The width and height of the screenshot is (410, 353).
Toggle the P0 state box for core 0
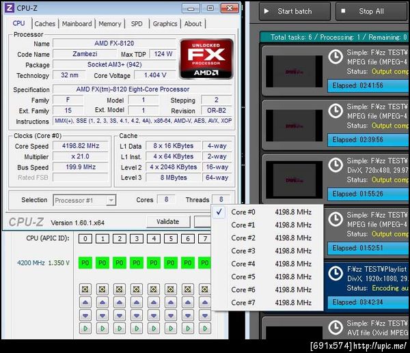click(x=85, y=263)
